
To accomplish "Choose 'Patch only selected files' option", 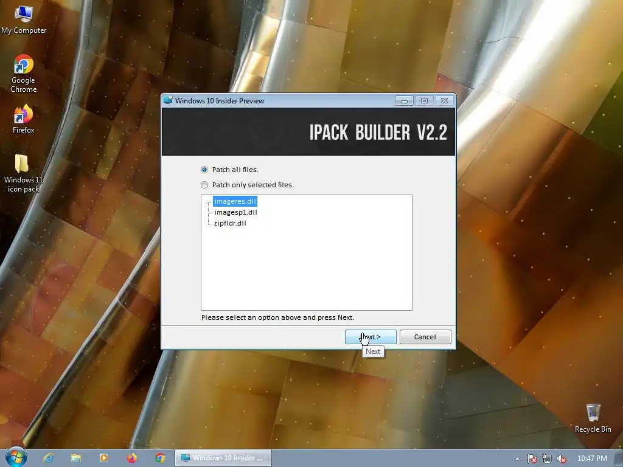I will point(204,185).
